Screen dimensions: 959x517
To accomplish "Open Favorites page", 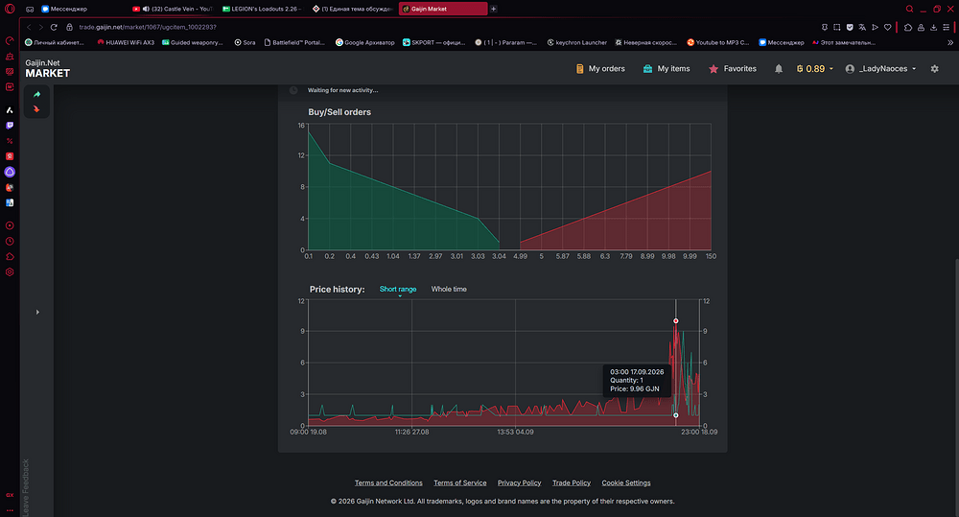I will pos(732,68).
